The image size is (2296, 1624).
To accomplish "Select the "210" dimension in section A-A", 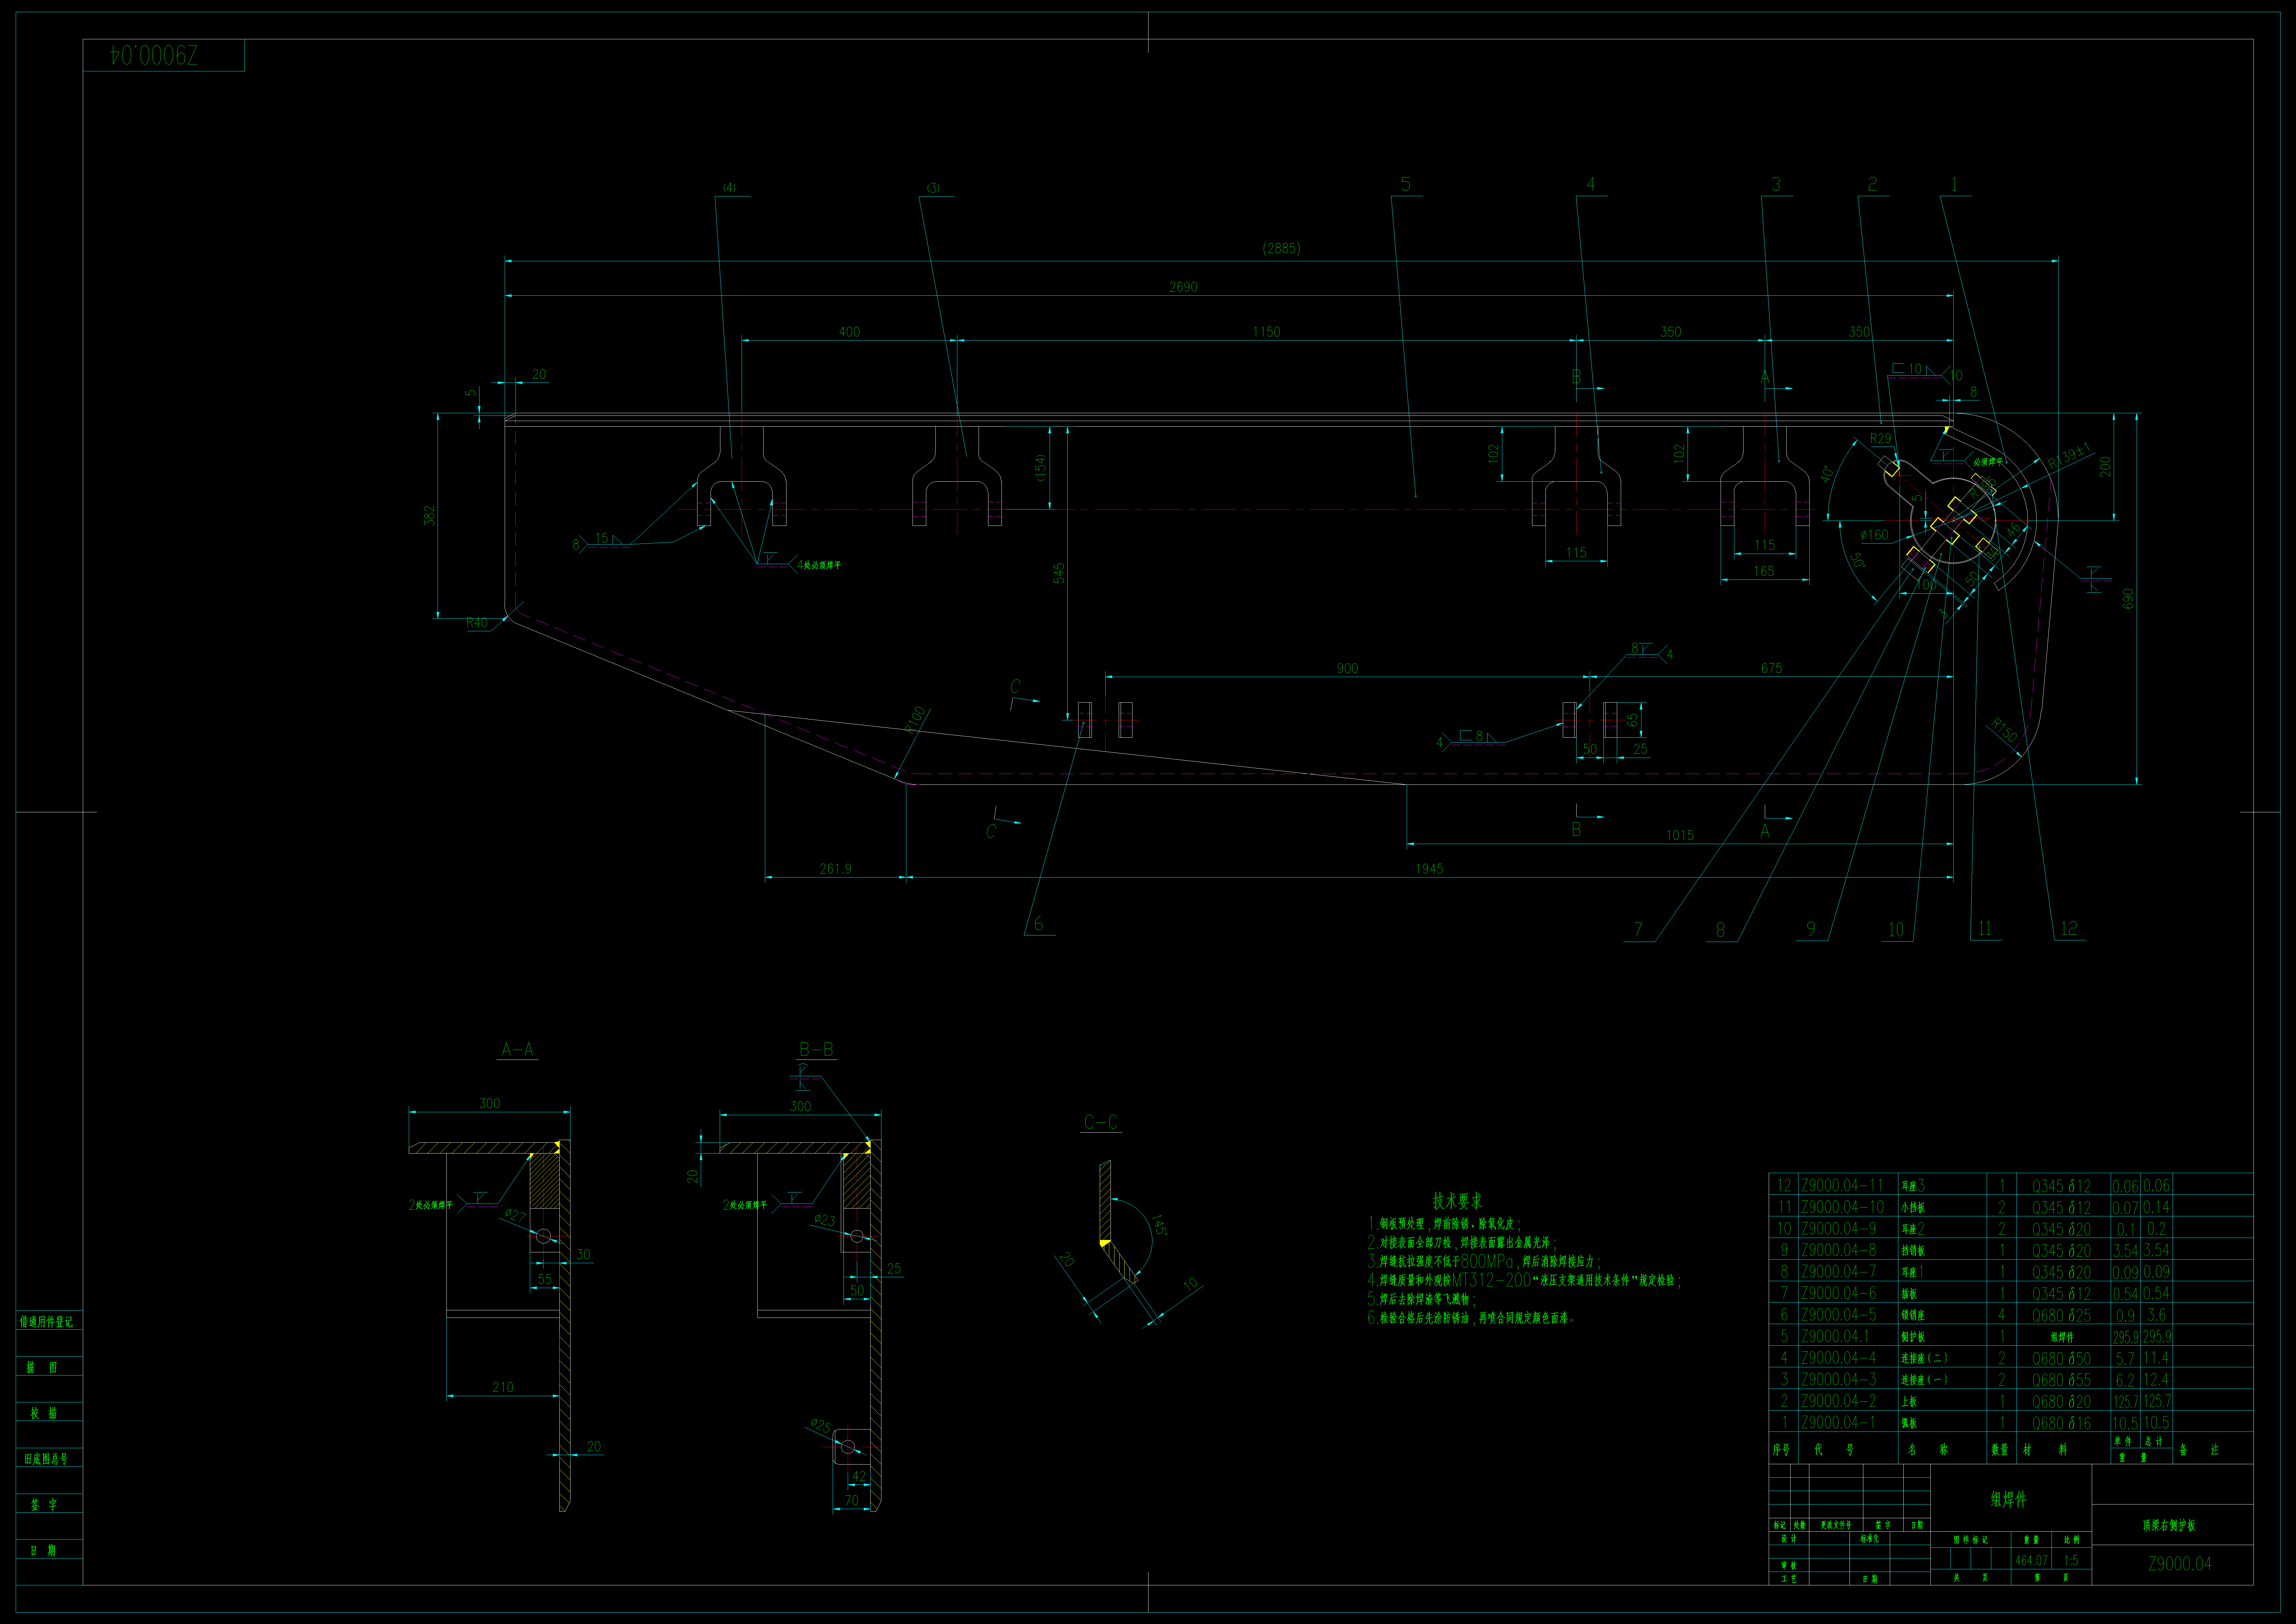I will pos(503,1387).
